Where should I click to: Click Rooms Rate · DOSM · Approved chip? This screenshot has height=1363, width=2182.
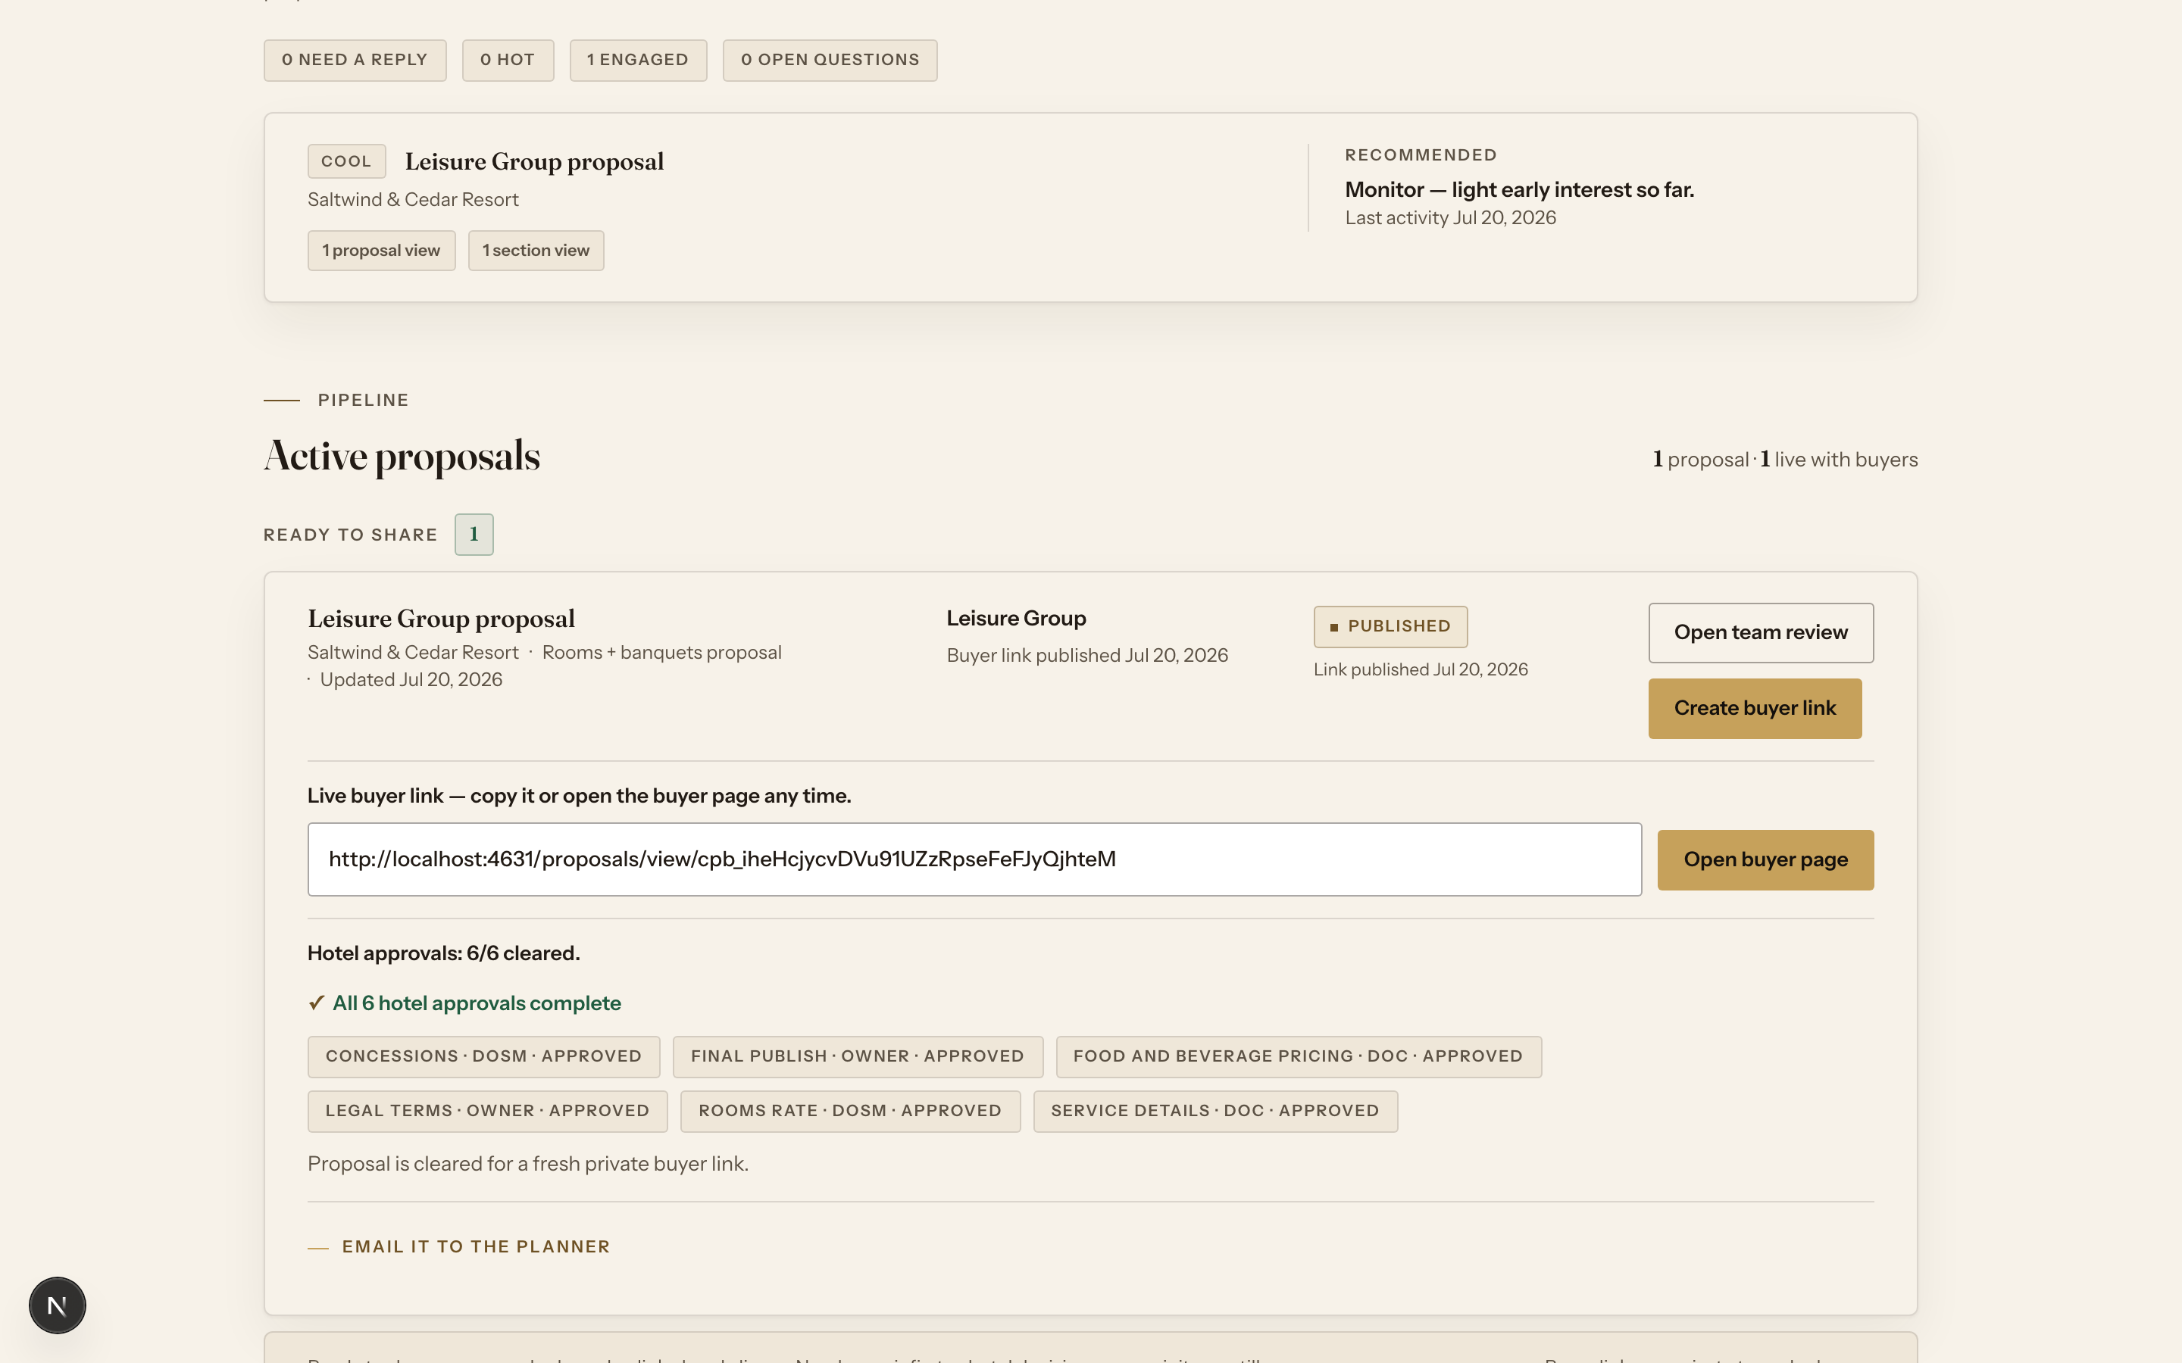tap(850, 1112)
